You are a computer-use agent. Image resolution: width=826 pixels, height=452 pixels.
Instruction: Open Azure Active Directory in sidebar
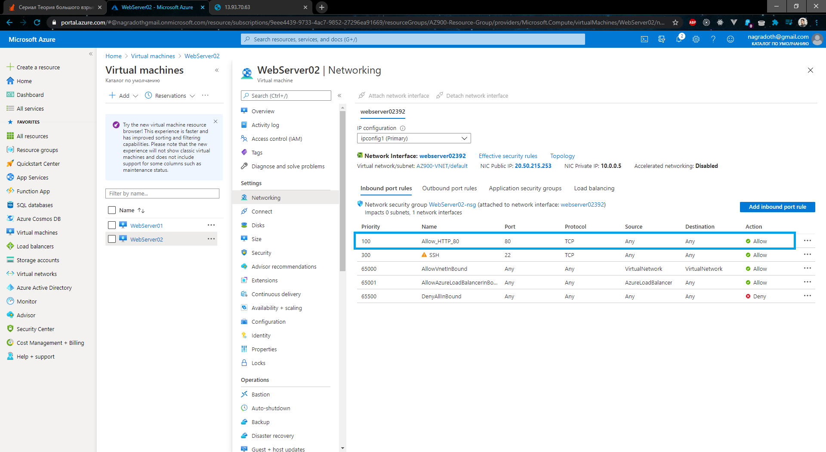point(44,288)
